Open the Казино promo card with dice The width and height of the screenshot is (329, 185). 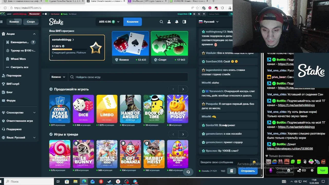coord(130,48)
